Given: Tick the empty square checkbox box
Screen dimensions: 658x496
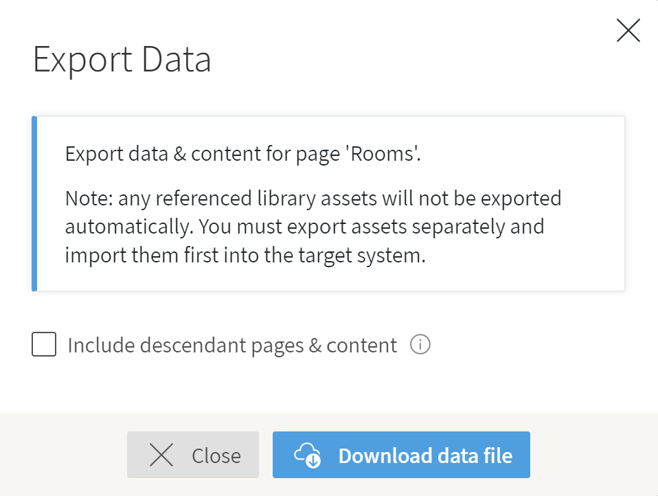Looking at the screenshot, I should pos(44,344).
